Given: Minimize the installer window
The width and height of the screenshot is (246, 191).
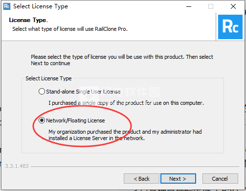Looking at the screenshot, I should 189,6.
